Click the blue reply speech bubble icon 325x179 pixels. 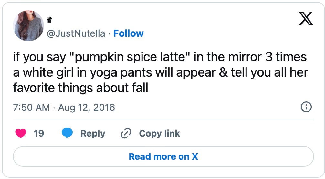click(x=67, y=133)
